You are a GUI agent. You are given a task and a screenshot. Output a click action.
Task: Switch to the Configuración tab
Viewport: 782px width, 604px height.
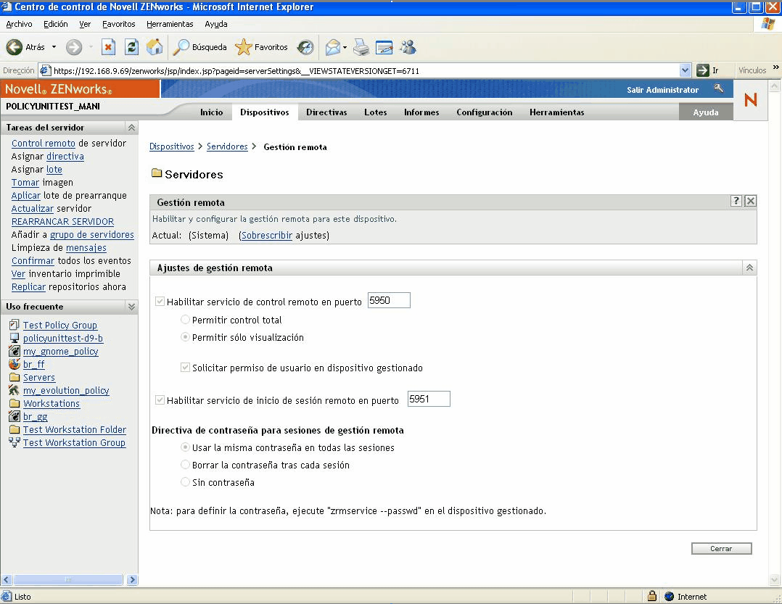tap(485, 112)
